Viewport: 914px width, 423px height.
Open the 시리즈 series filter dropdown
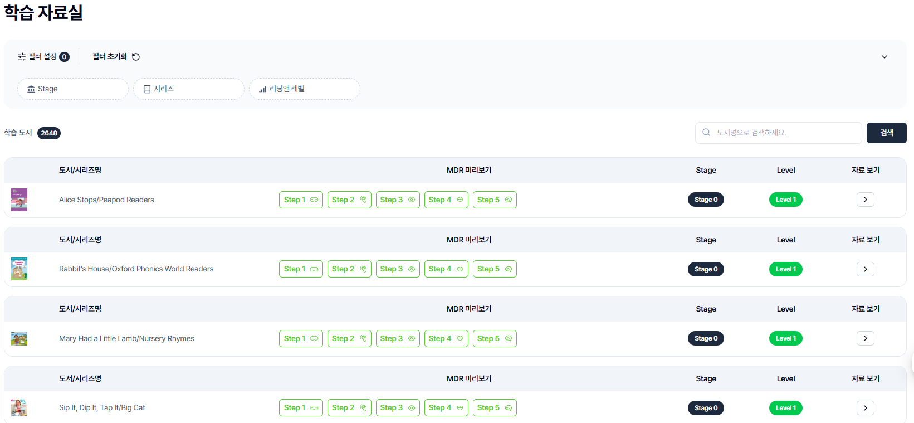click(188, 89)
